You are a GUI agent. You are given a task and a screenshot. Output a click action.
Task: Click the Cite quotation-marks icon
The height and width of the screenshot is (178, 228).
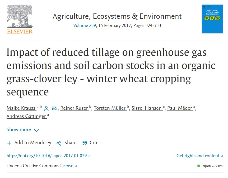pos(85,143)
